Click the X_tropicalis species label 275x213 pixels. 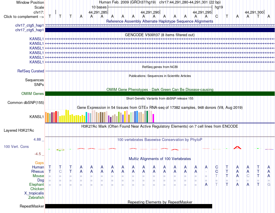point(34,193)
